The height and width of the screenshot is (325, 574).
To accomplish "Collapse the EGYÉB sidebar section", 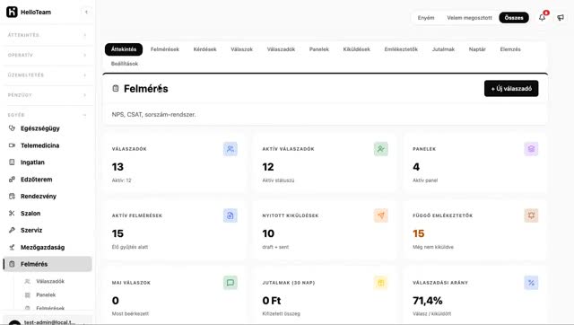I will (47, 115).
